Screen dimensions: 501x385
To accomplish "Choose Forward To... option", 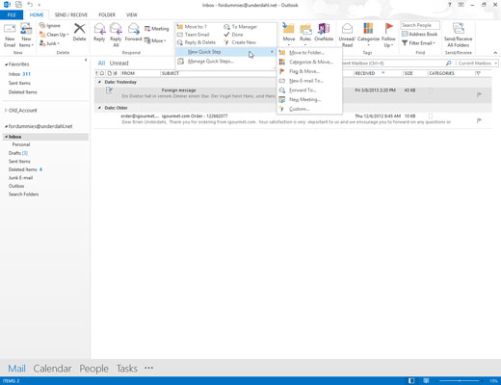I will (309, 90).
